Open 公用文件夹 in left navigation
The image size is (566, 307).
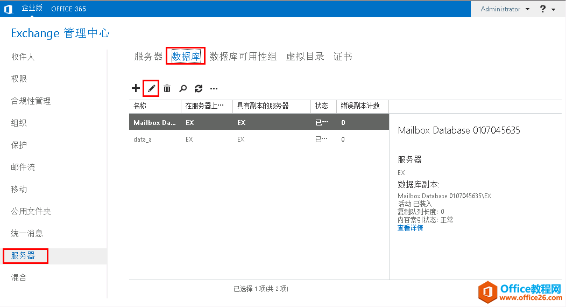[x=31, y=211]
